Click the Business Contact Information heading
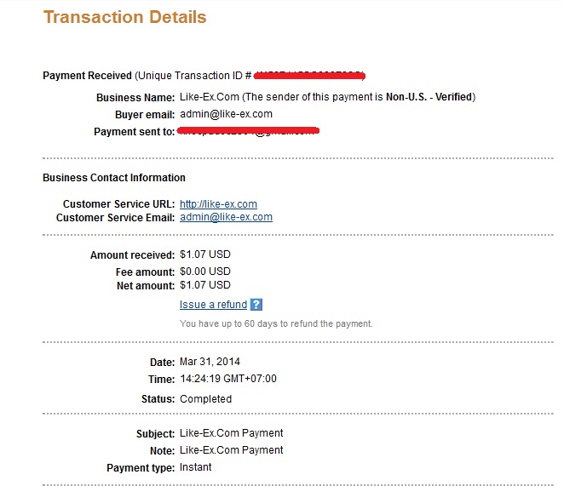Image resolution: width=564 pixels, height=486 pixels. click(x=114, y=178)
